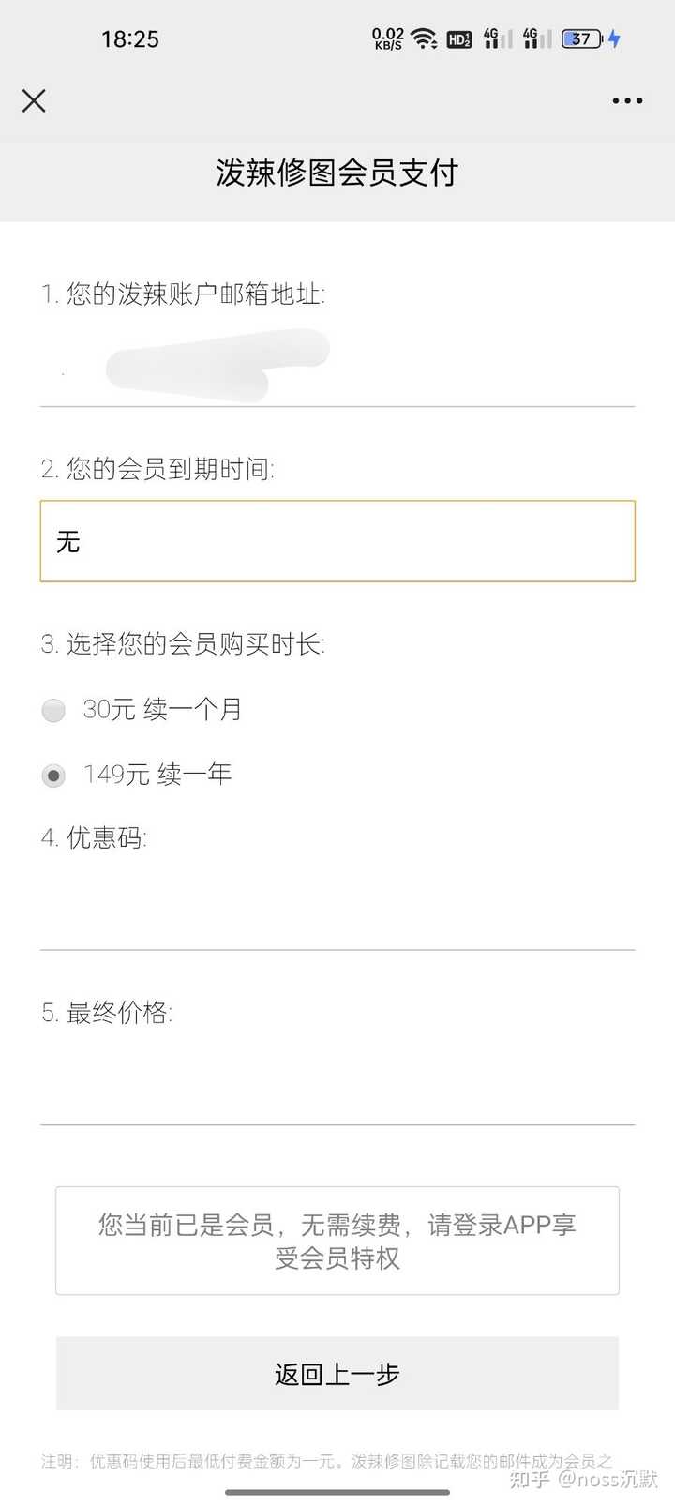Tap the charging lightning bolt icon

pyautogui.click(x=614, y=38)
